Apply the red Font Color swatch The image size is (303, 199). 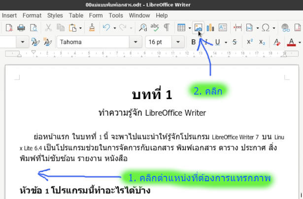291,42
